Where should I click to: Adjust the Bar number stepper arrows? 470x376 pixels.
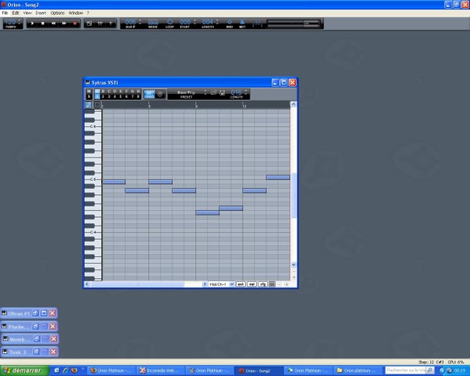pos(139,22)
